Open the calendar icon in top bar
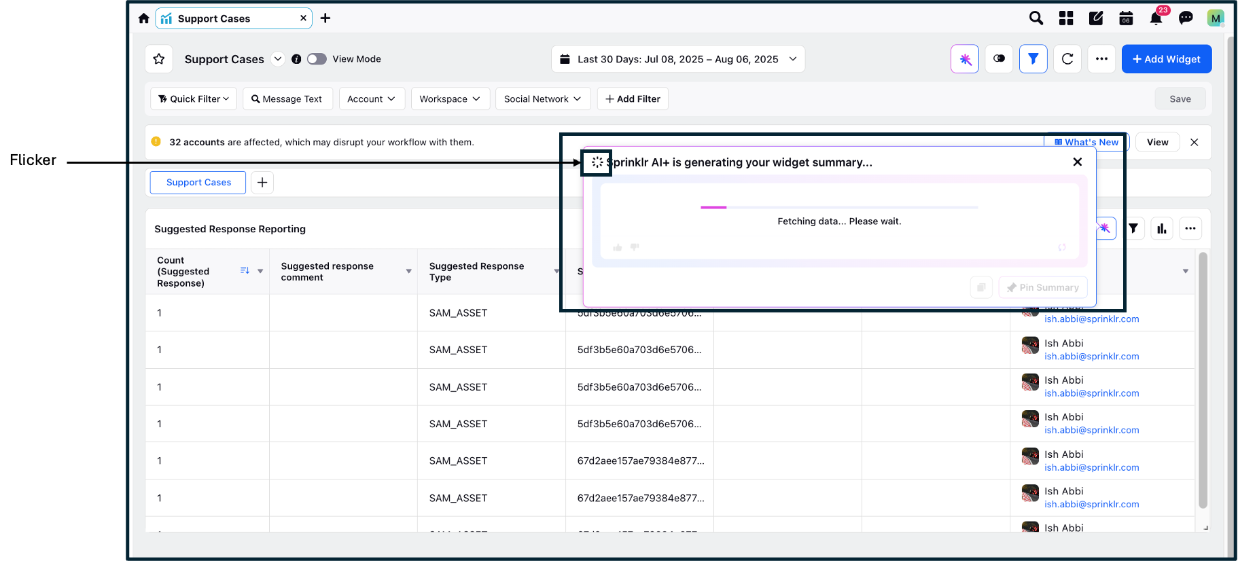 coord(1126,18)
